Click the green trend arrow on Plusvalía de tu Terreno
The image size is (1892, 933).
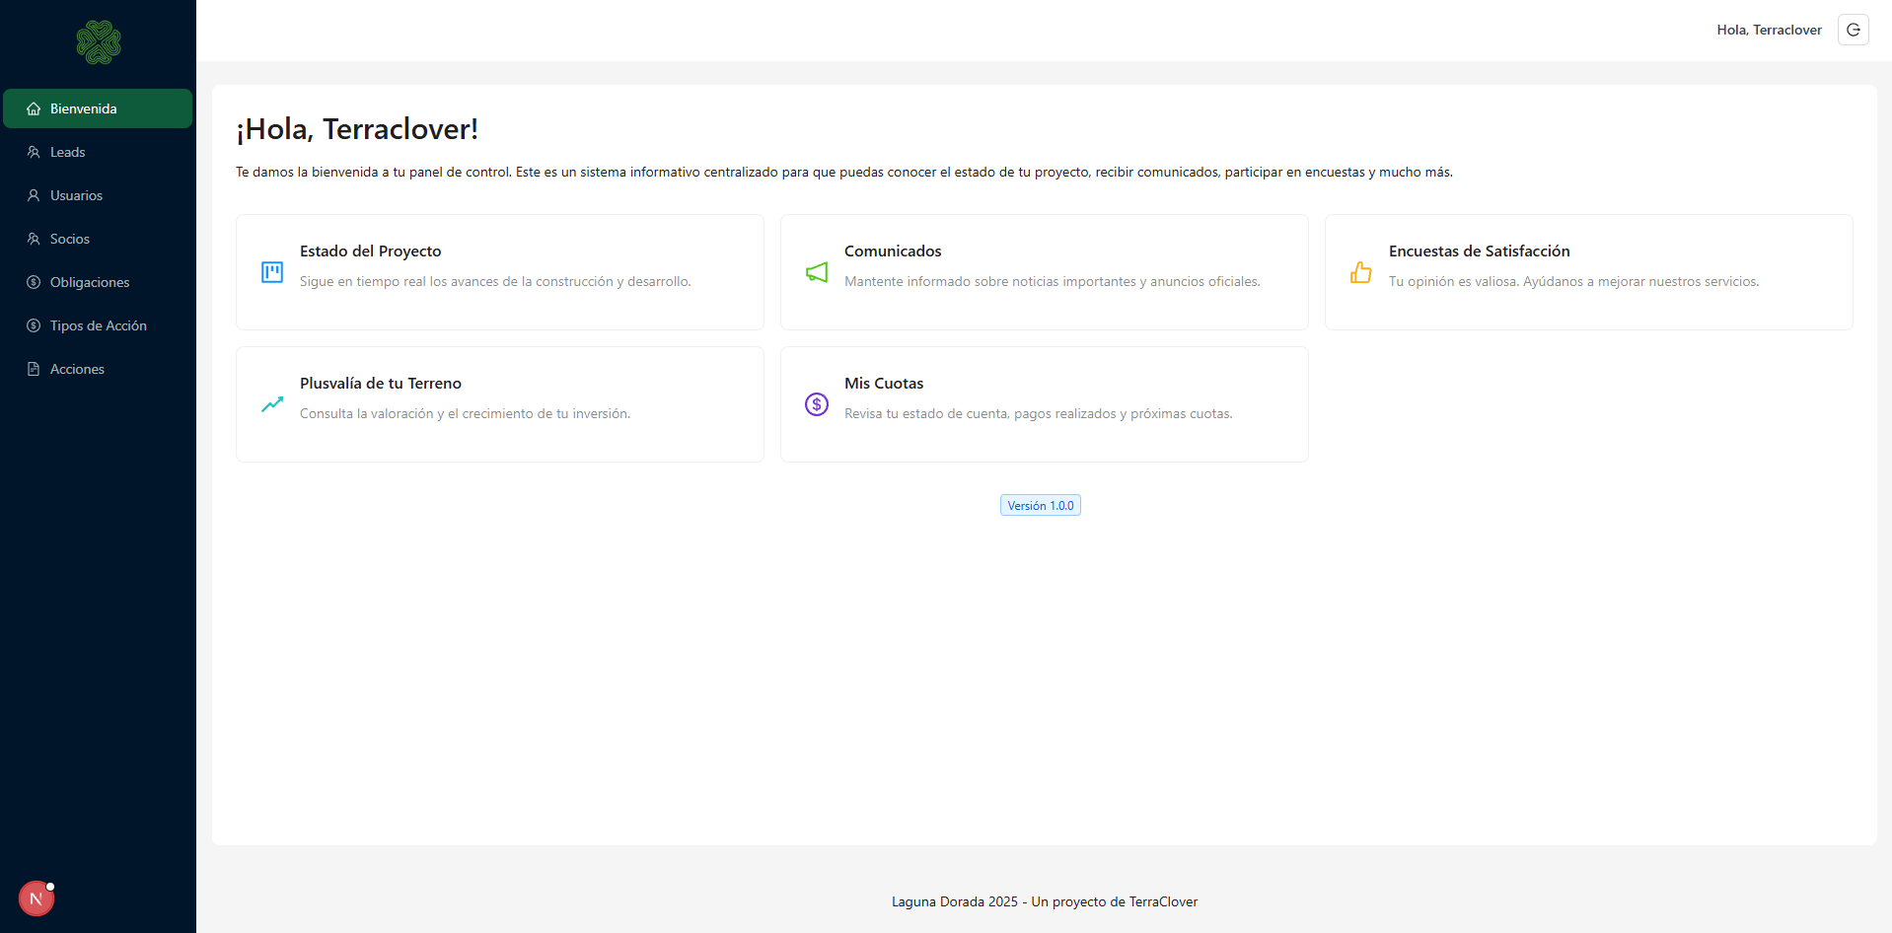[271, 404]
